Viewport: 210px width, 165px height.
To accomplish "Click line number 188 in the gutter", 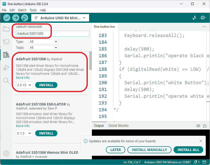I will (103, 69).
